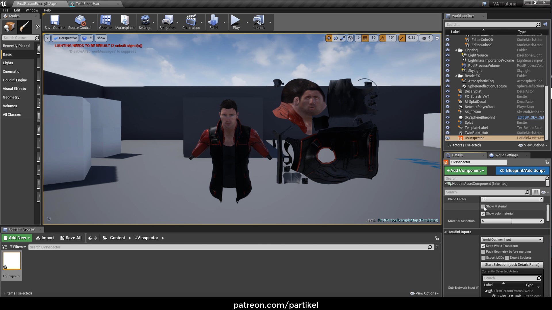
Task: Select the translate gizmo tool in the viewport
Action: pyautogui.click(x=329, y=38)
